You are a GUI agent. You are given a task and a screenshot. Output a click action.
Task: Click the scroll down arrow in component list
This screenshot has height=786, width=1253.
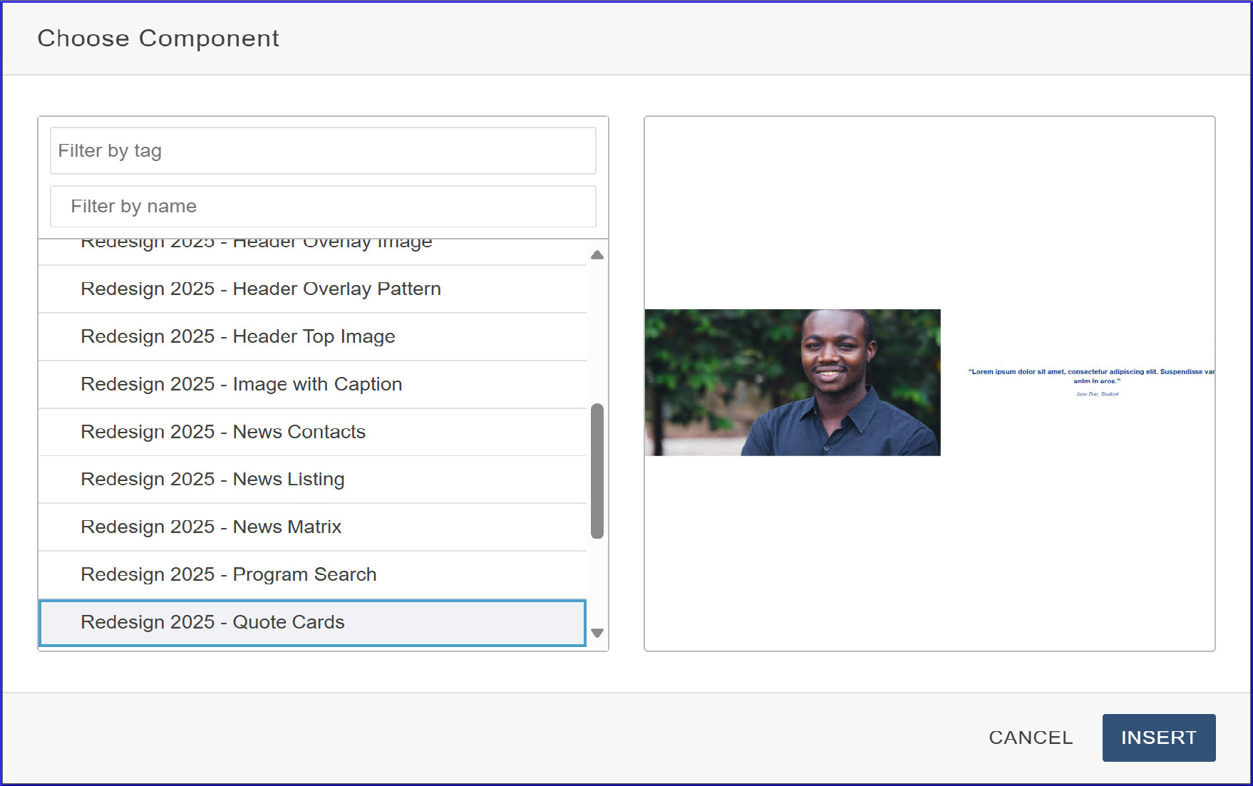pos(597,633)
